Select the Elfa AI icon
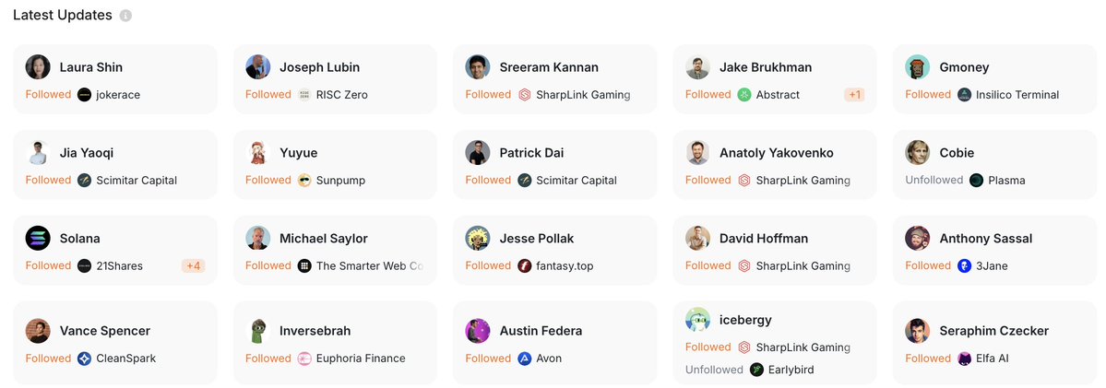1106x388 pixels. click(x=965, y=359)
